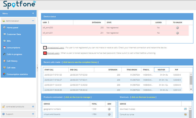Viewport: 196px width, 118px height.
Task: View Consumption statistics page
Action: [17, 74]
